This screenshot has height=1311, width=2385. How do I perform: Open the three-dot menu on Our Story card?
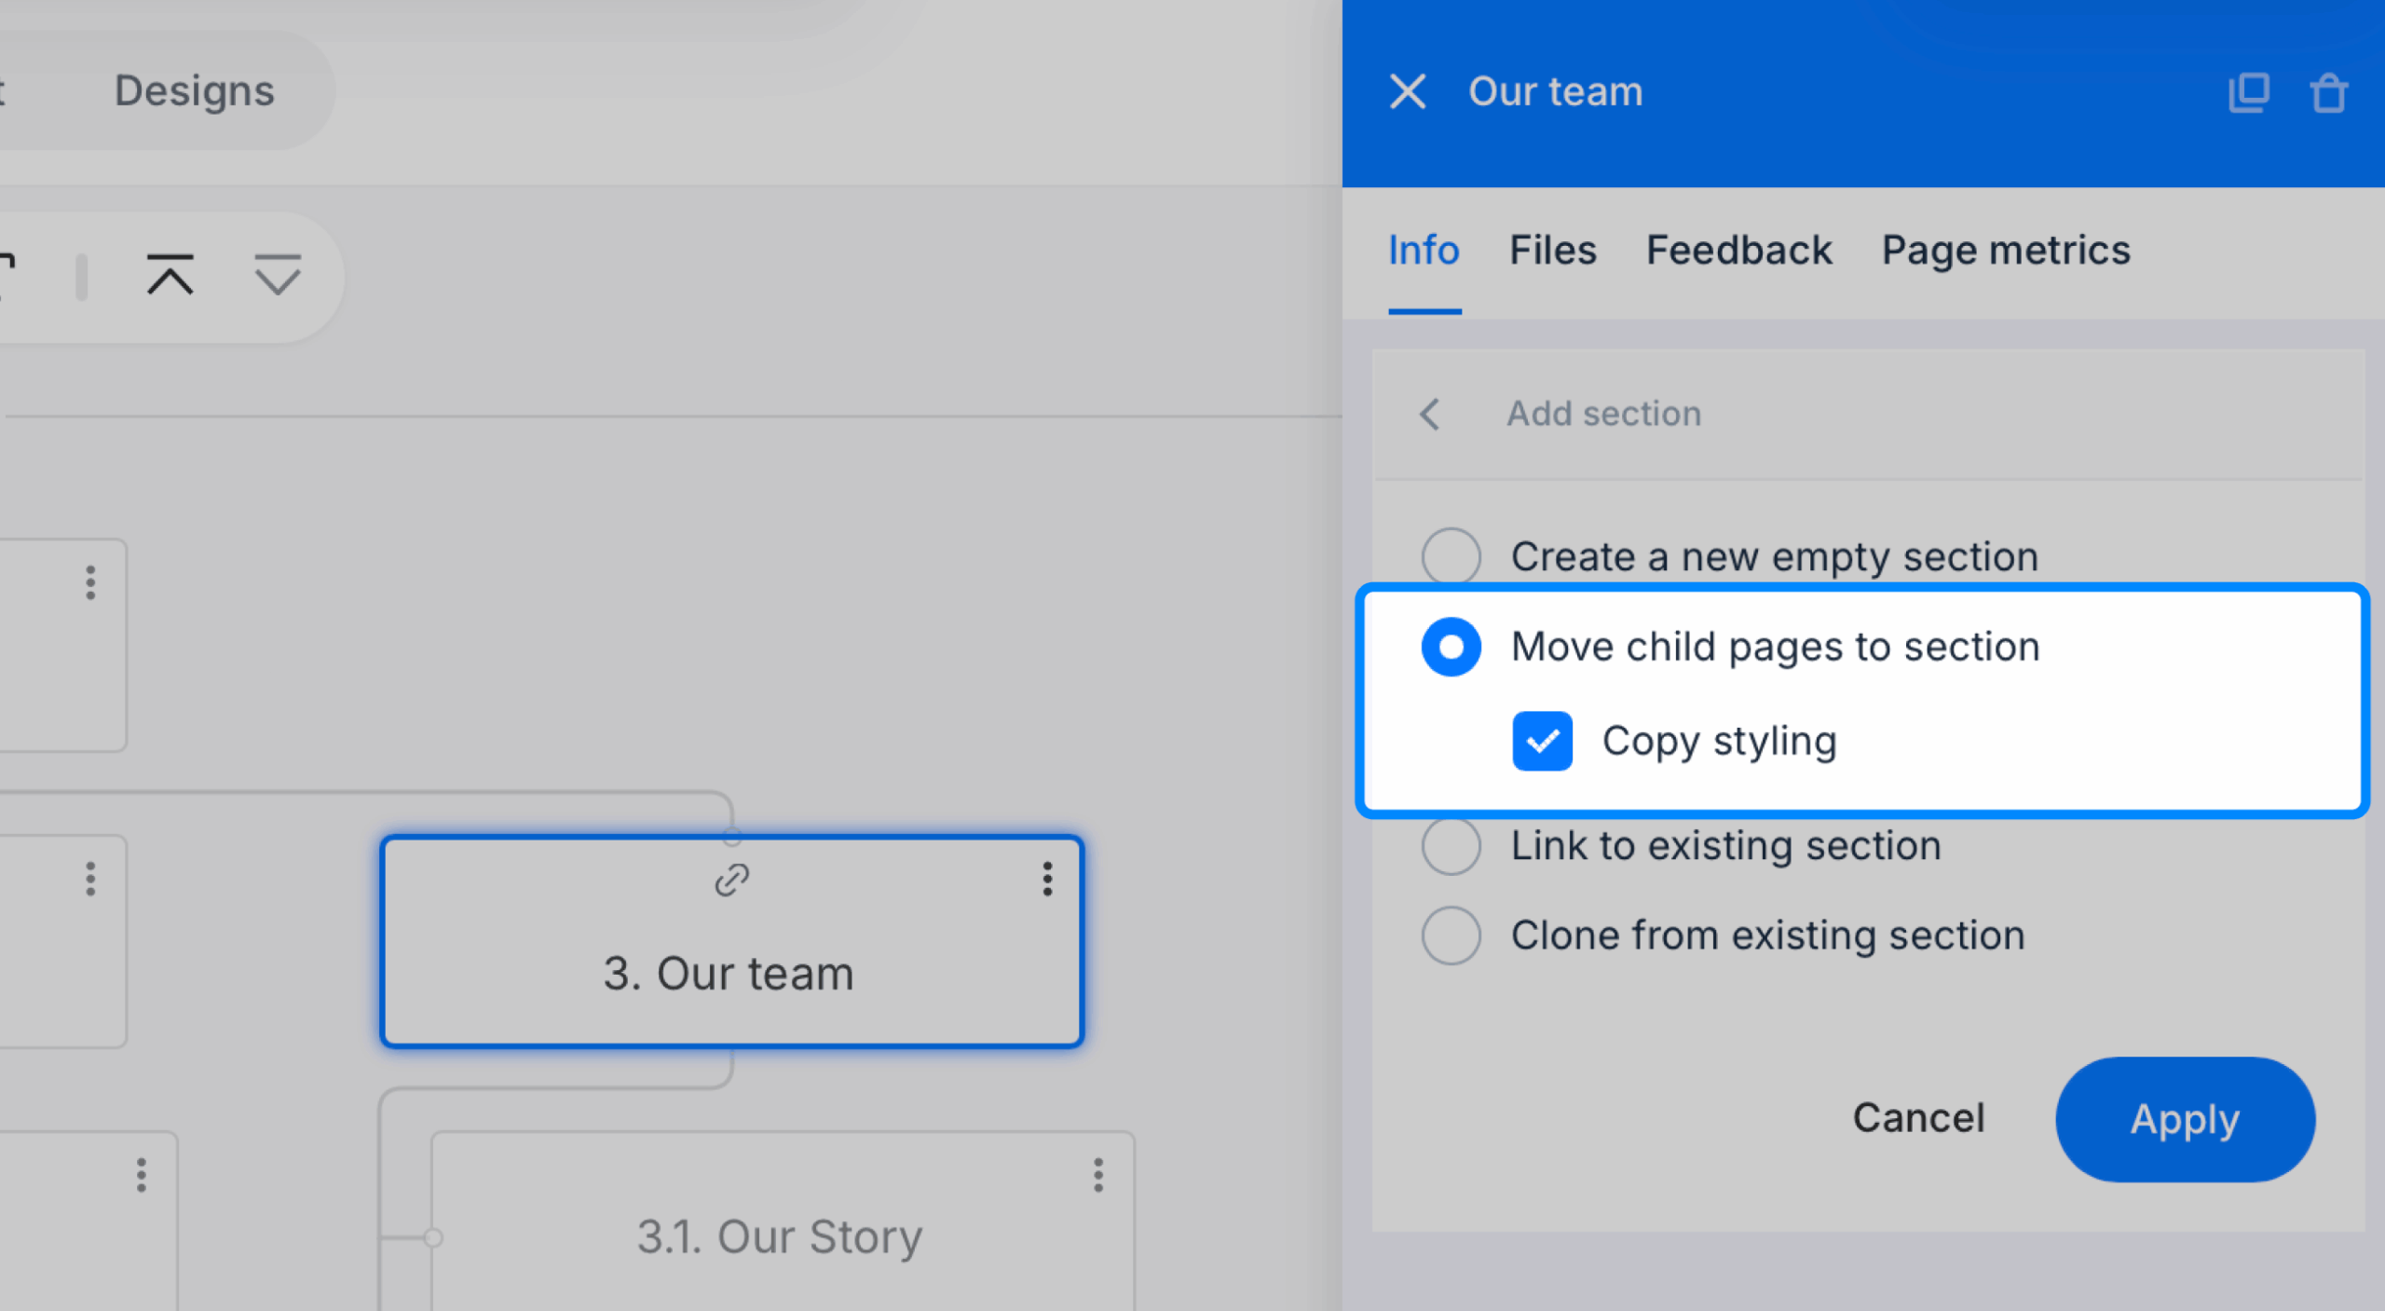1098,1175
